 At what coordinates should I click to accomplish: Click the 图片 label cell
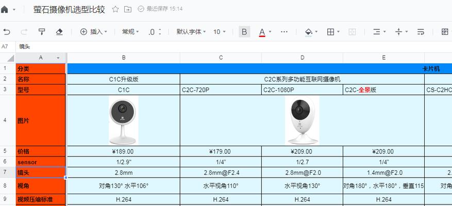[41, 121]
